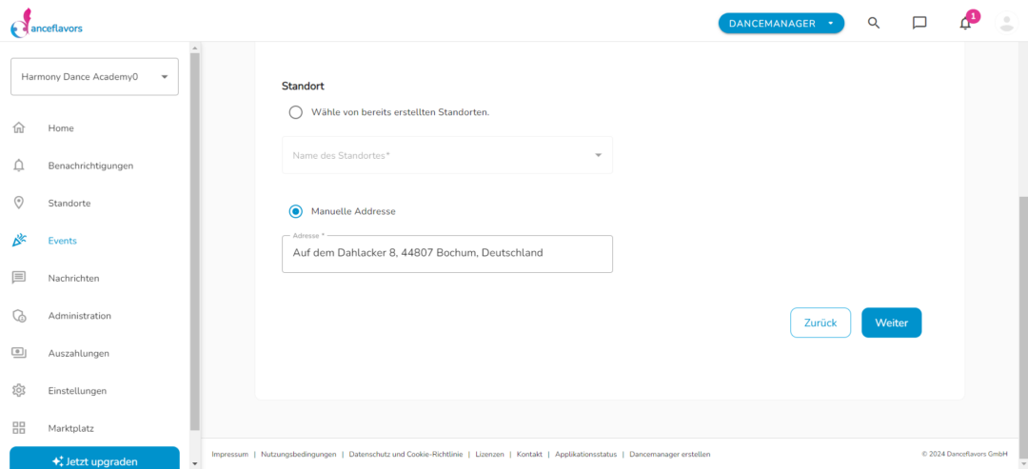This screenshot has height=469, width=1028.
Task: Select the Manuelle Addresse radio button
Action: point(296,211)
